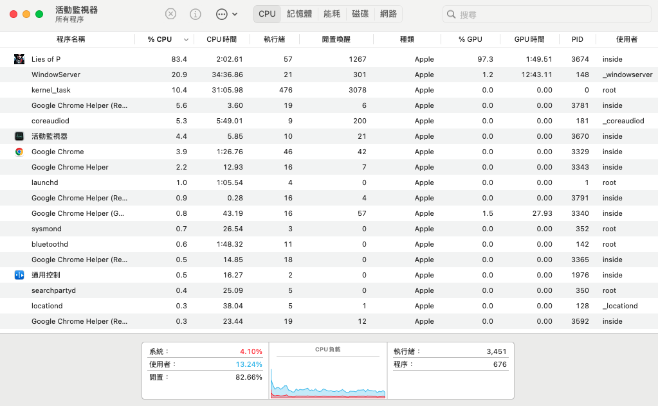Click PID 3791 cell
658x406 pixels.
click(x=580, y=198)
